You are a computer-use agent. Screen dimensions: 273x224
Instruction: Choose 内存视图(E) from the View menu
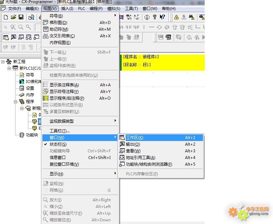[80, 43]
